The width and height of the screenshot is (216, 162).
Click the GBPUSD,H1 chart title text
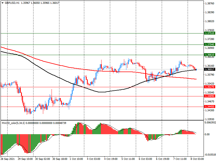[12, 3]
